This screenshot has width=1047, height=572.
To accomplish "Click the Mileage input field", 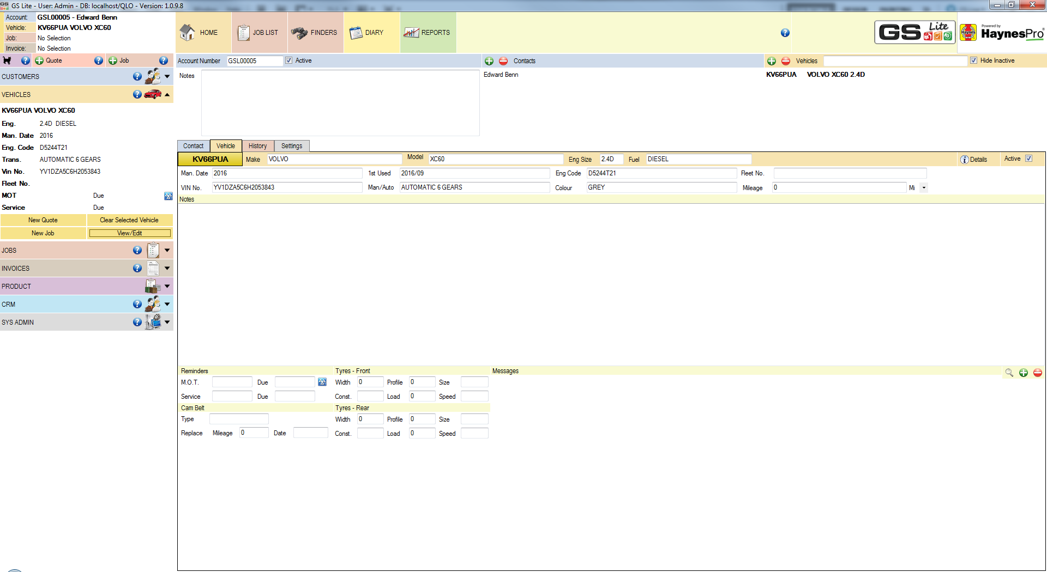I will coord(839,187).
